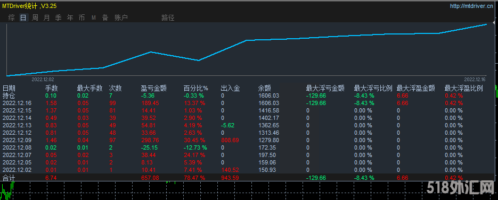
Task: Click the withdrawal value -5.62
Action: pyautogui.click(x=228, y=125)
